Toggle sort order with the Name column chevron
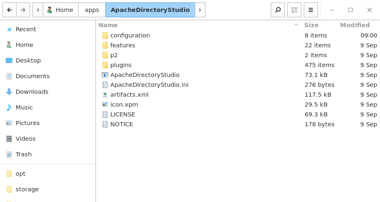Viewport: 380px width, 202px height. coord(296,25)
